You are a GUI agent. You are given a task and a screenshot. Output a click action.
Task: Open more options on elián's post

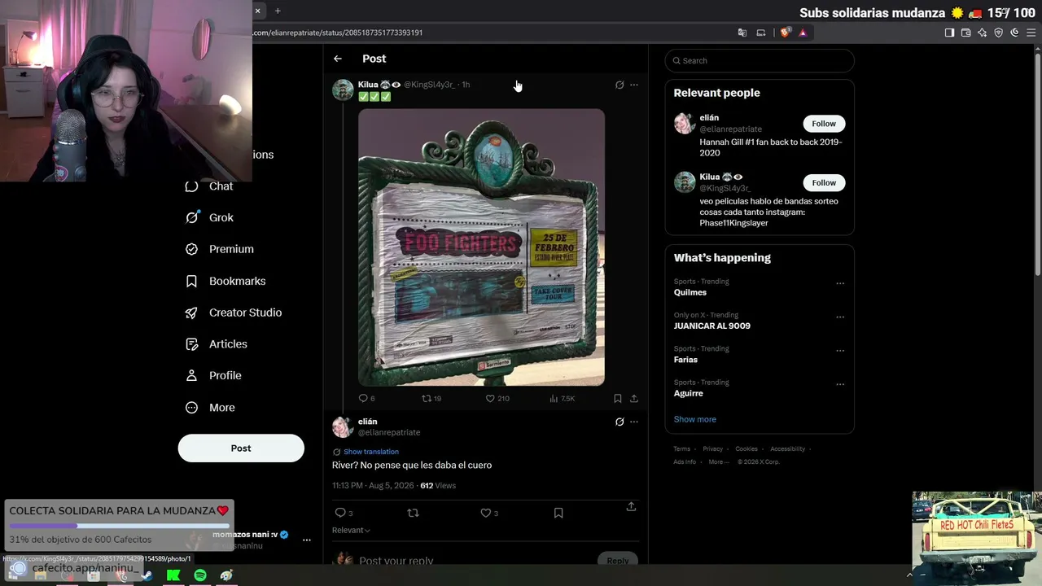coord(634,422)
